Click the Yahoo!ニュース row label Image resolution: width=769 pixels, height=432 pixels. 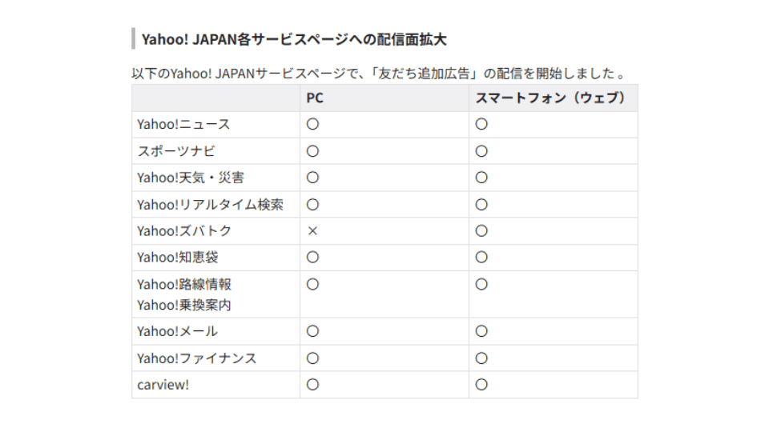click(x=183, y=125)
